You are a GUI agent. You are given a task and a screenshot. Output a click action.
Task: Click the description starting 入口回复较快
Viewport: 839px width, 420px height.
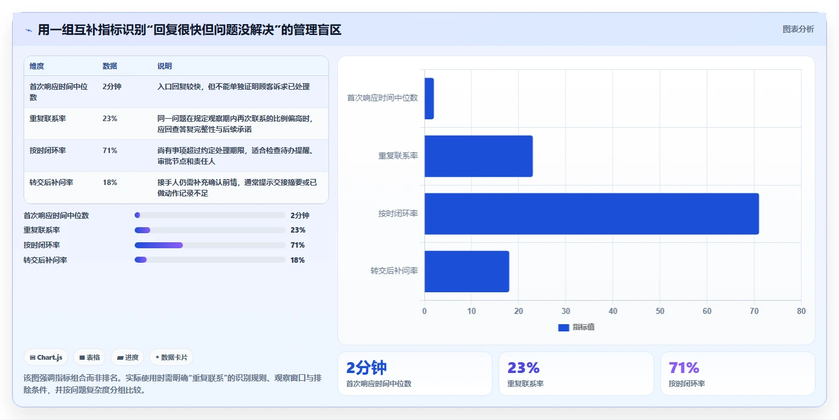234,87
